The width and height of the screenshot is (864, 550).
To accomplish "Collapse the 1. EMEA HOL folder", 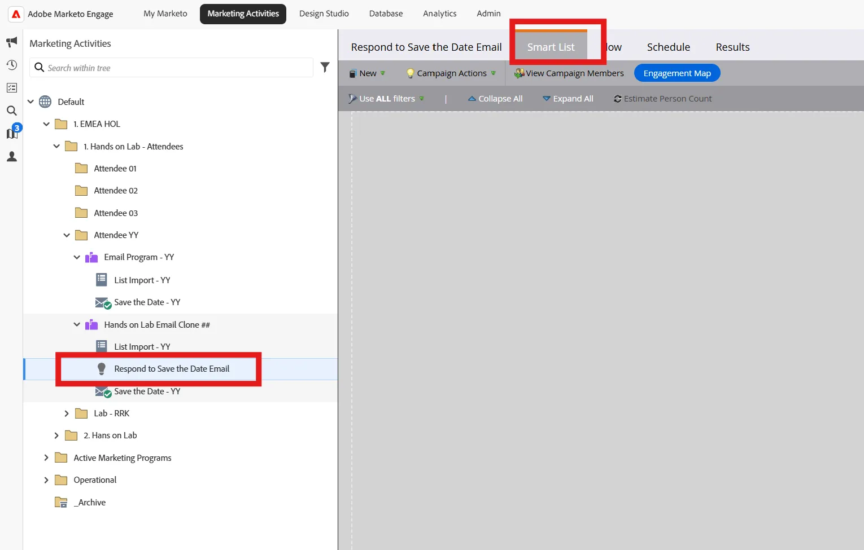I will (x=46, y=124).
